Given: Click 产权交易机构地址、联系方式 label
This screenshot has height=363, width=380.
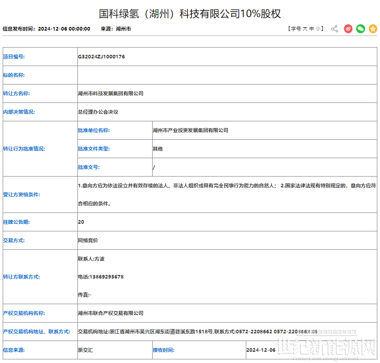Looking at the screenshot, I should 36,332.
